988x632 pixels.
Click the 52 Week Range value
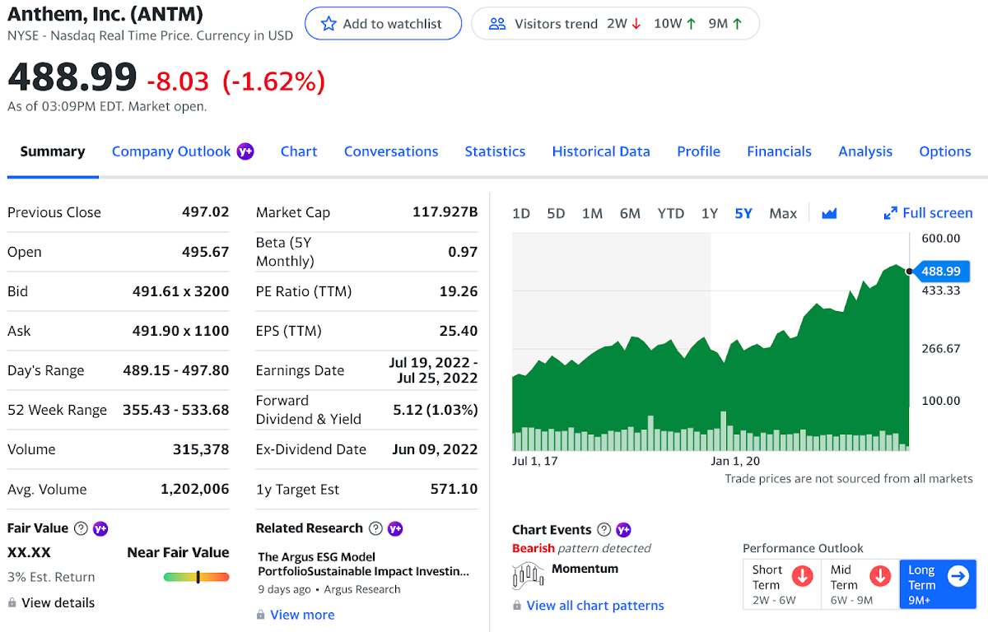(176, 410)
